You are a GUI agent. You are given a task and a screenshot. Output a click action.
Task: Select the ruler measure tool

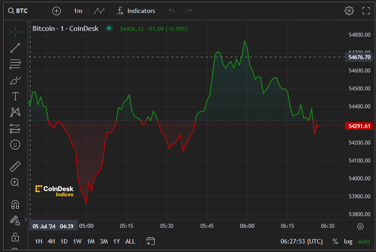15,167
